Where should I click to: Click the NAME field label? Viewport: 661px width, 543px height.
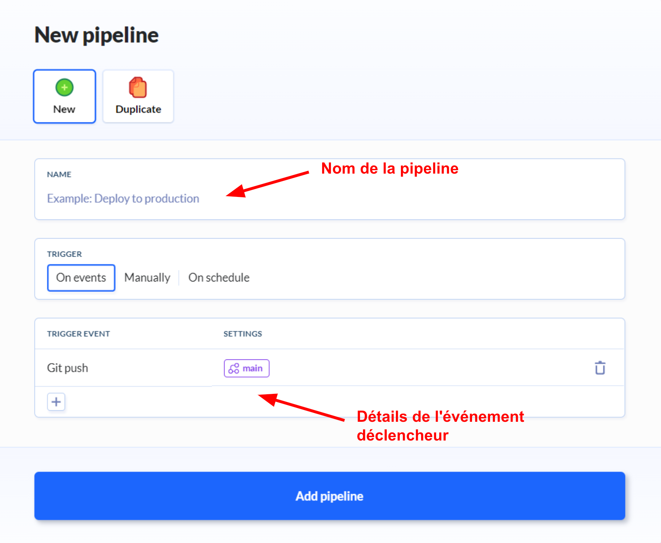coord(59,174)
